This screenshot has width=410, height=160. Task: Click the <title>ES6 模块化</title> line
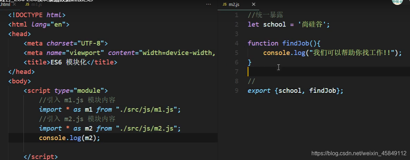click(x=70, y=62)
